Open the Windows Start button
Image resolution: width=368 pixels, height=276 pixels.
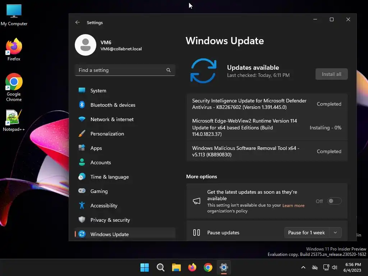(144, 267)
